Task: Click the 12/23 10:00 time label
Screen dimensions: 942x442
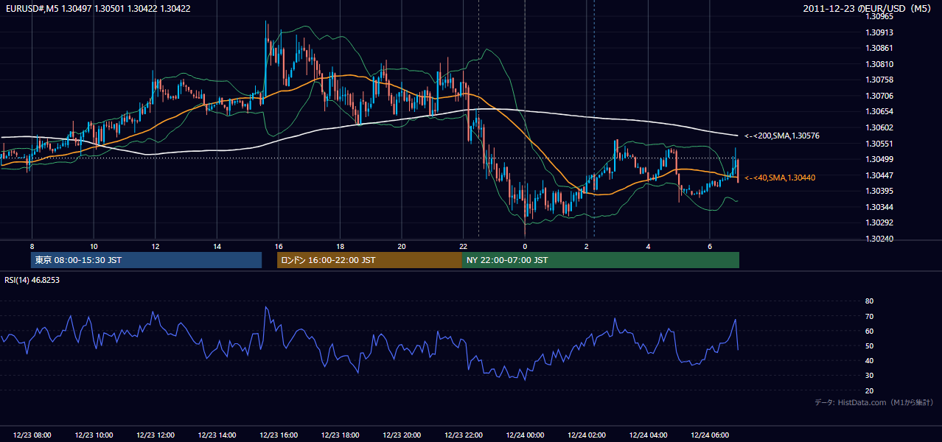Action: coord(94,435)
